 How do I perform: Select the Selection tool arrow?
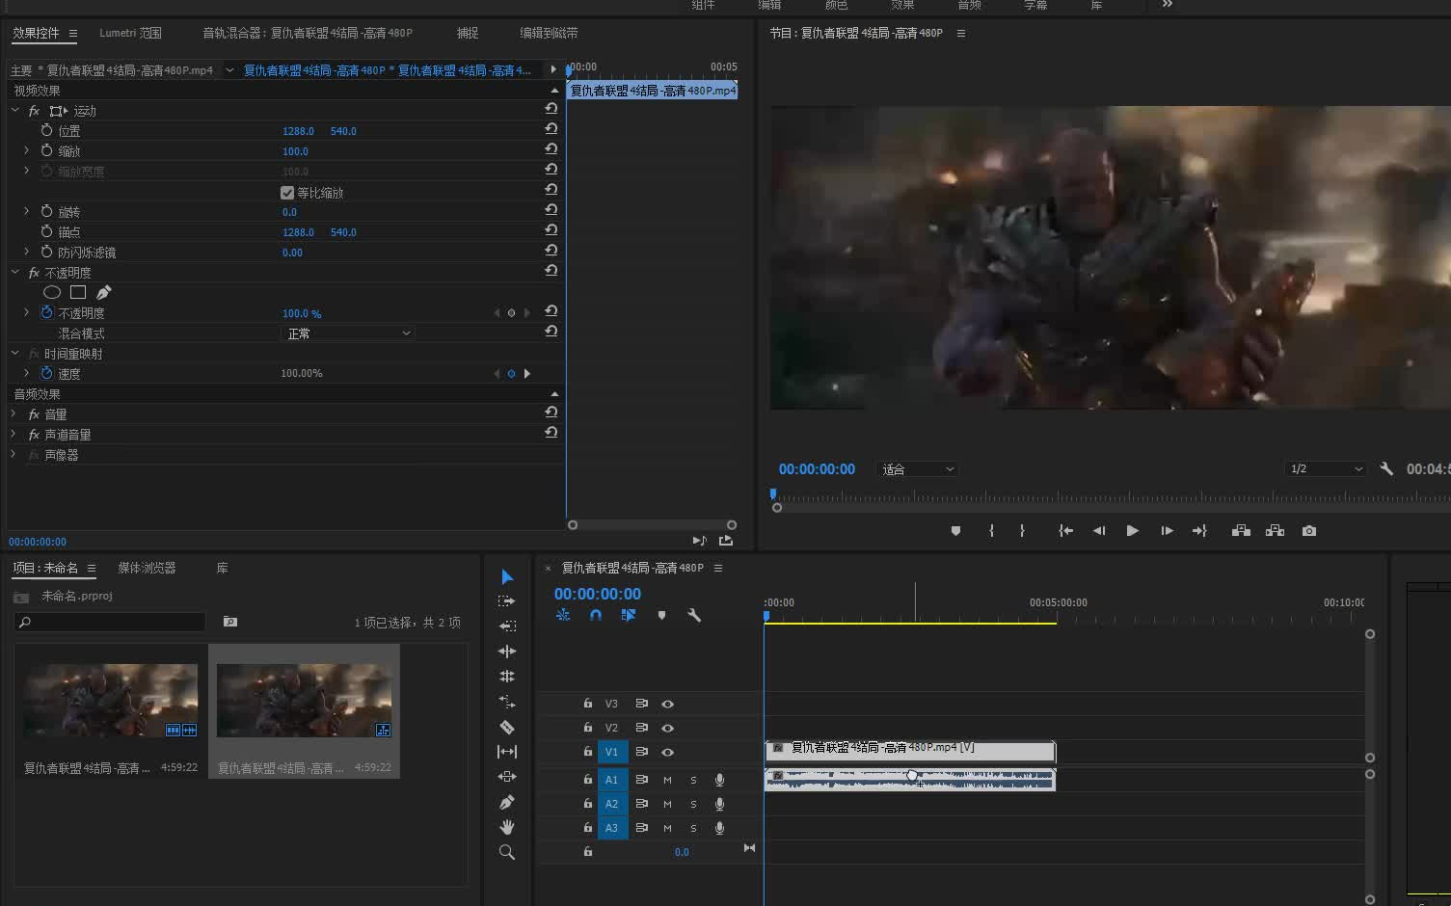tap(507, 576)
